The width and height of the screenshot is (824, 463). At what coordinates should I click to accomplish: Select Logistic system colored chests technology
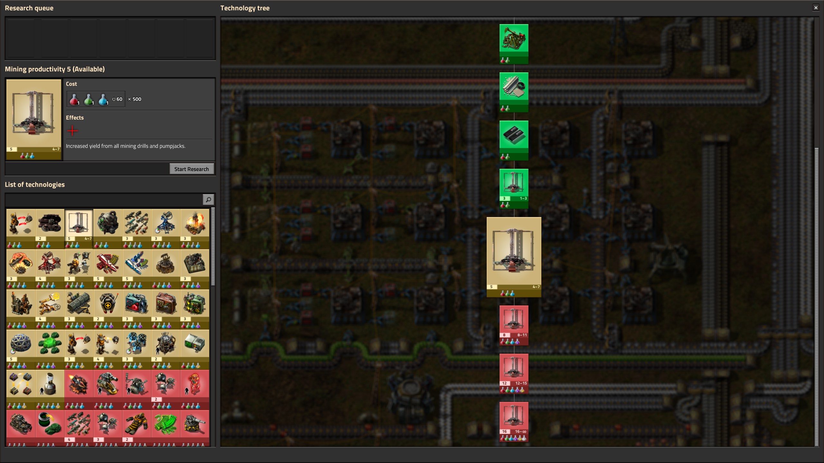pos(21,390)
